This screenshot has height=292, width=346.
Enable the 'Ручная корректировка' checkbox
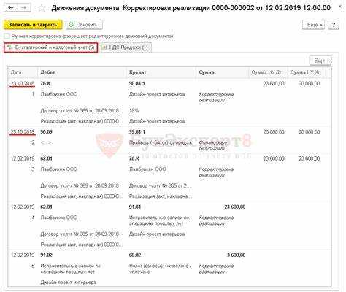(7, 36)
